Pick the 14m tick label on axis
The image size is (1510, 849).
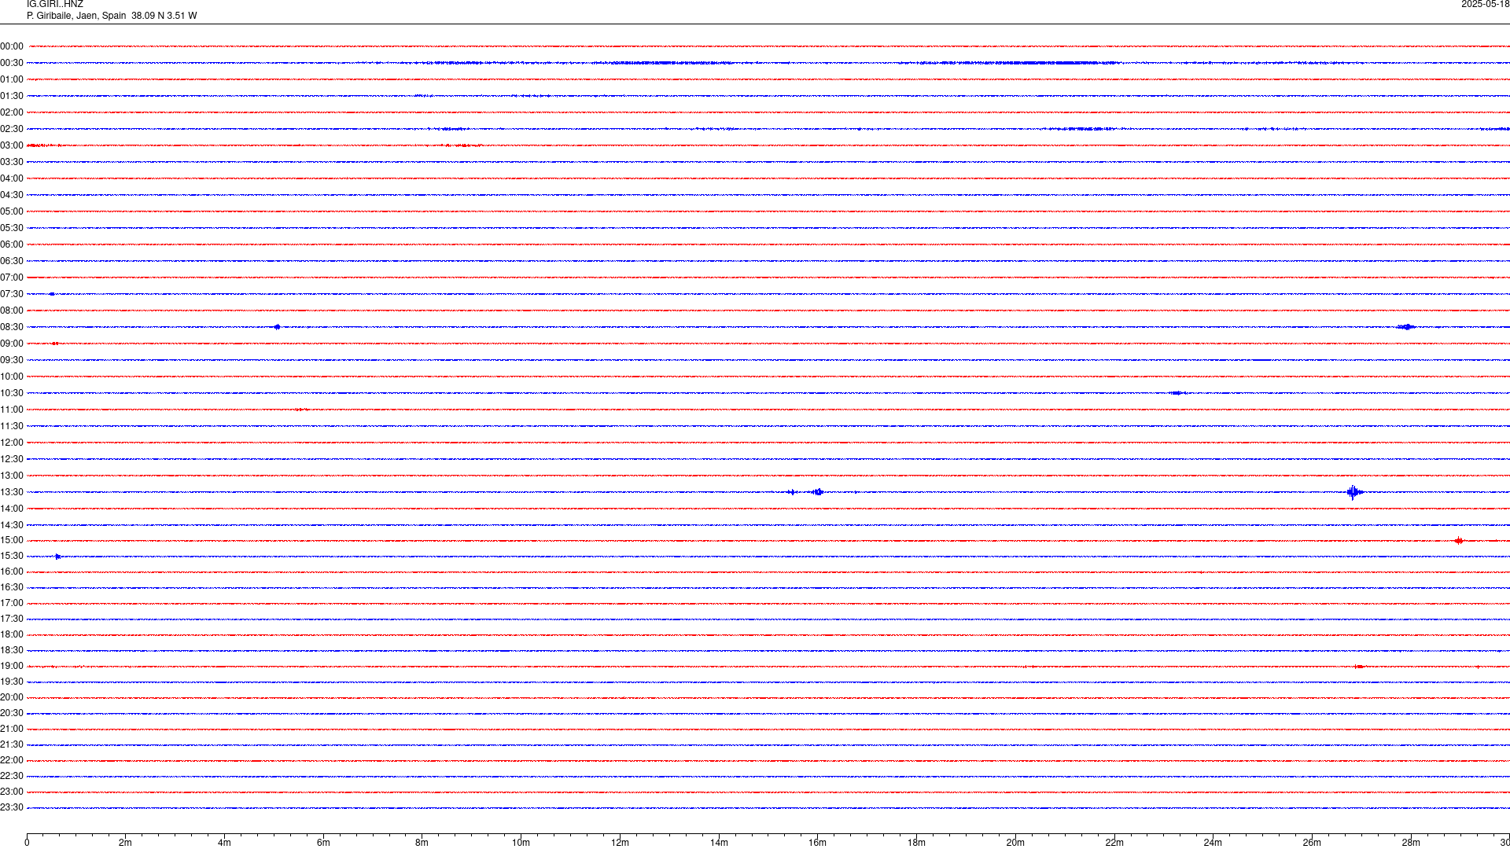click(x=719, y=843)
